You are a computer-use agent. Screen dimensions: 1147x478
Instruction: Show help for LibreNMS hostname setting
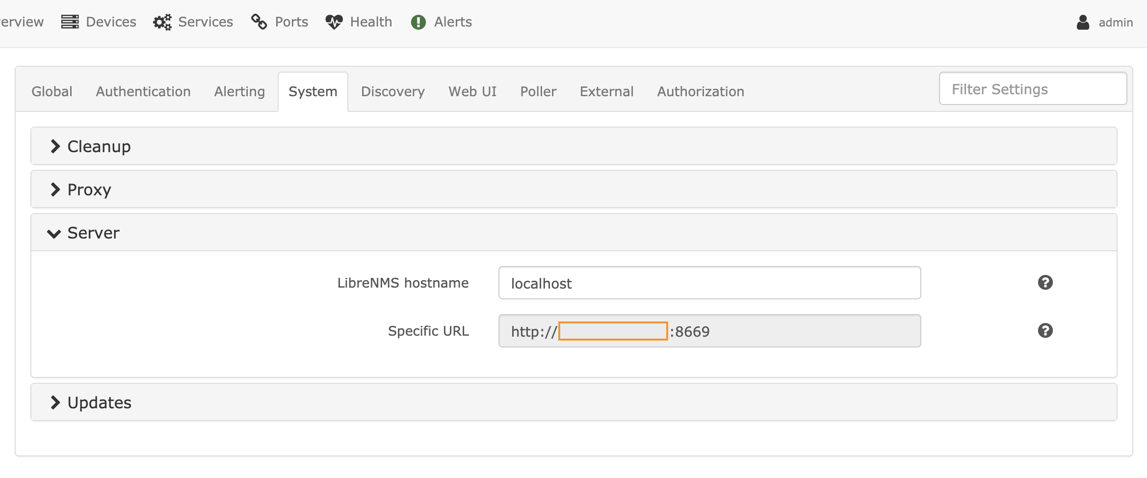coord(1045,283)
